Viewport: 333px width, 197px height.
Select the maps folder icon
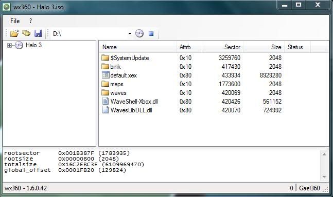pos(105,84)
